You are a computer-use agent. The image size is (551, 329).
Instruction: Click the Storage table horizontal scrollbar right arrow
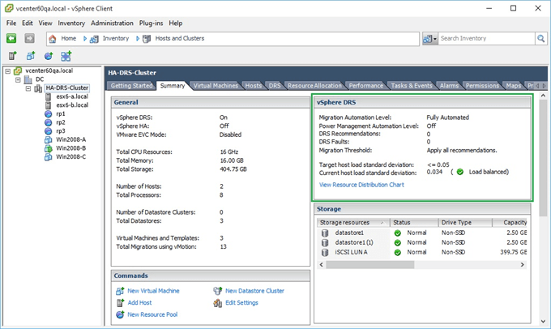[x=523, y=265]
